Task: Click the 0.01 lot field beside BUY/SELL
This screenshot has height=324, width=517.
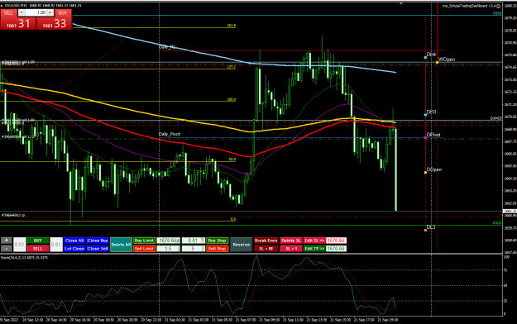Action: (56, 245)
